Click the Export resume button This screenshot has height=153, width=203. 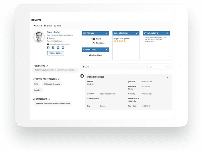(x=48, y=26)
